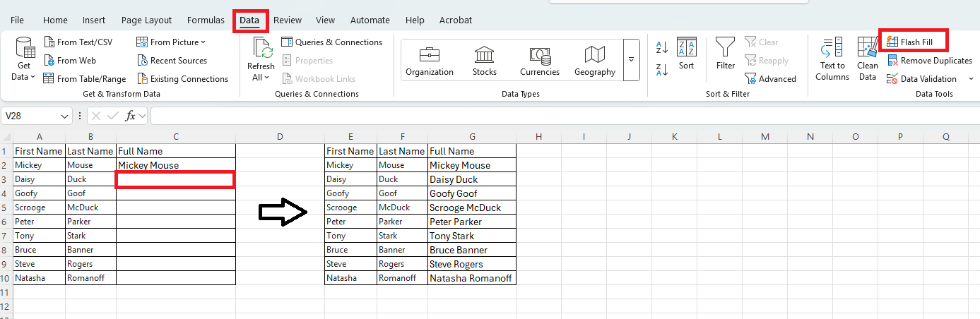The image size is (980, 319).
Task: Switch to the Insert tab
Action: [94, 20]
